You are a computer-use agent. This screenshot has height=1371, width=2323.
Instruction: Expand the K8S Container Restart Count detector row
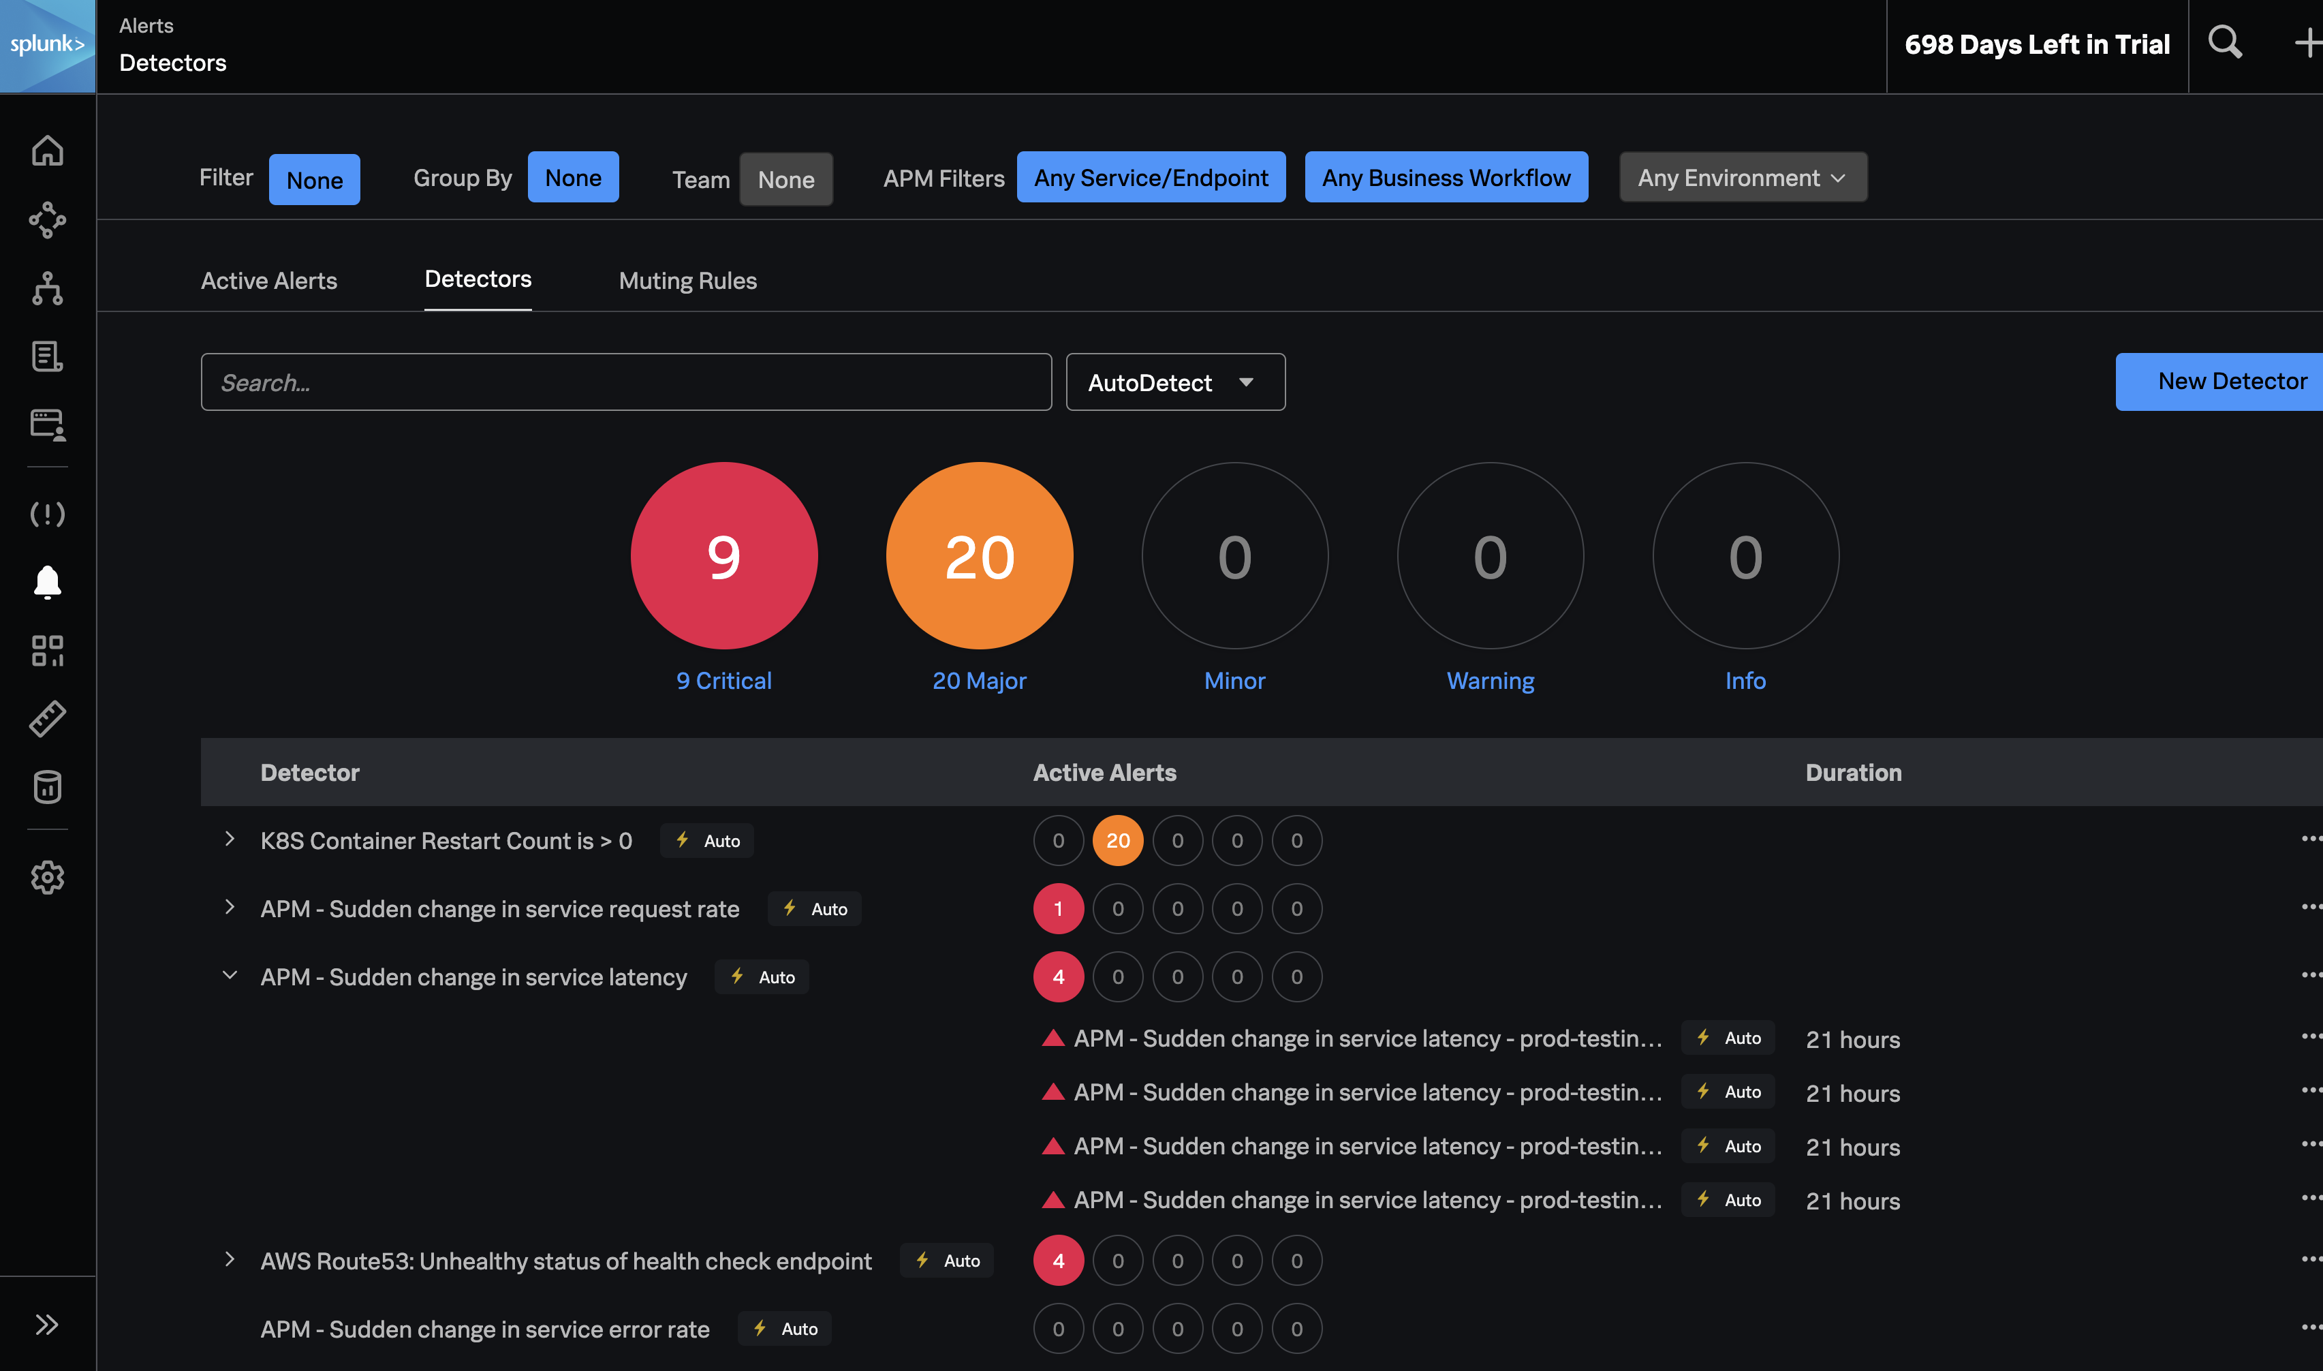click(230, 839)
